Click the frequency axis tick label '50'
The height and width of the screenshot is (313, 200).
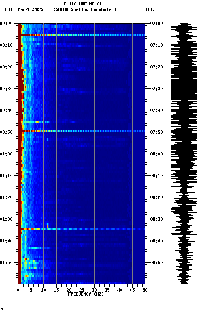145,290
